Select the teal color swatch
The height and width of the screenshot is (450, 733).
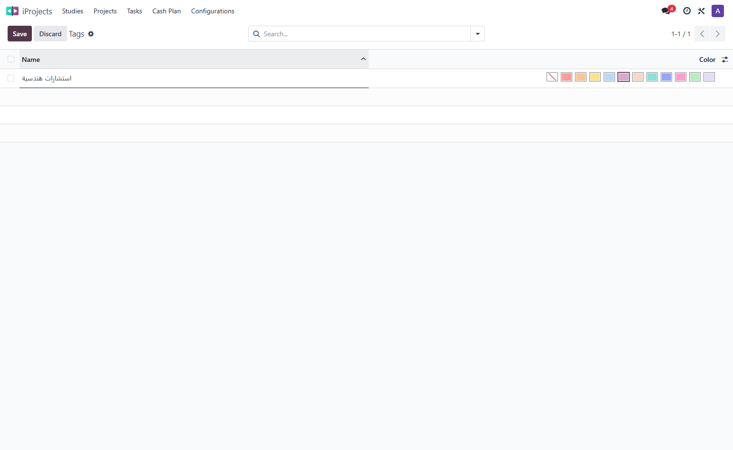(x=652, y=77)
